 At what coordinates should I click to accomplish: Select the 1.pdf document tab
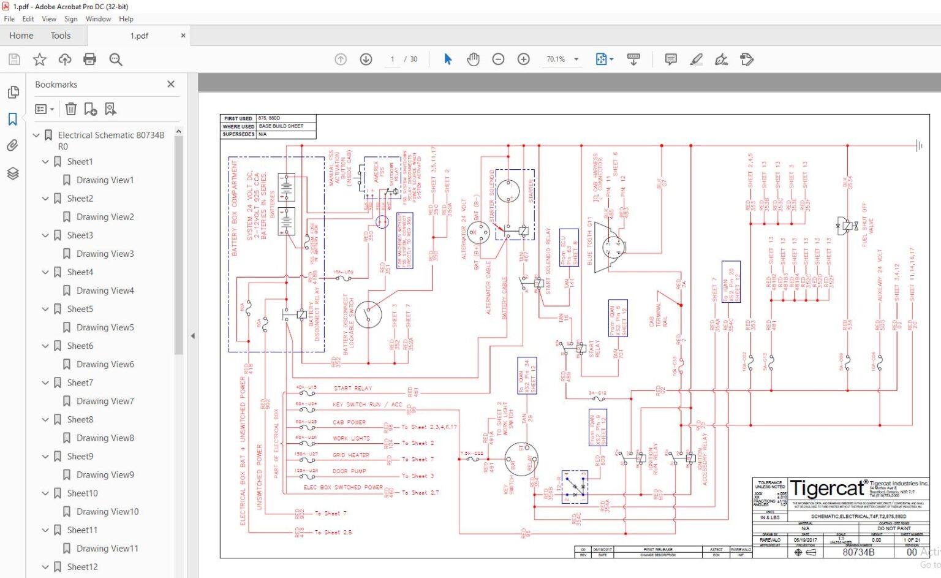click(139, 36)
